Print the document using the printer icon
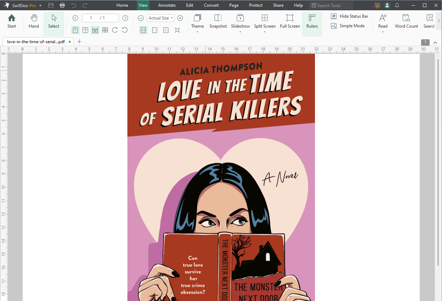 pos(62,5)
